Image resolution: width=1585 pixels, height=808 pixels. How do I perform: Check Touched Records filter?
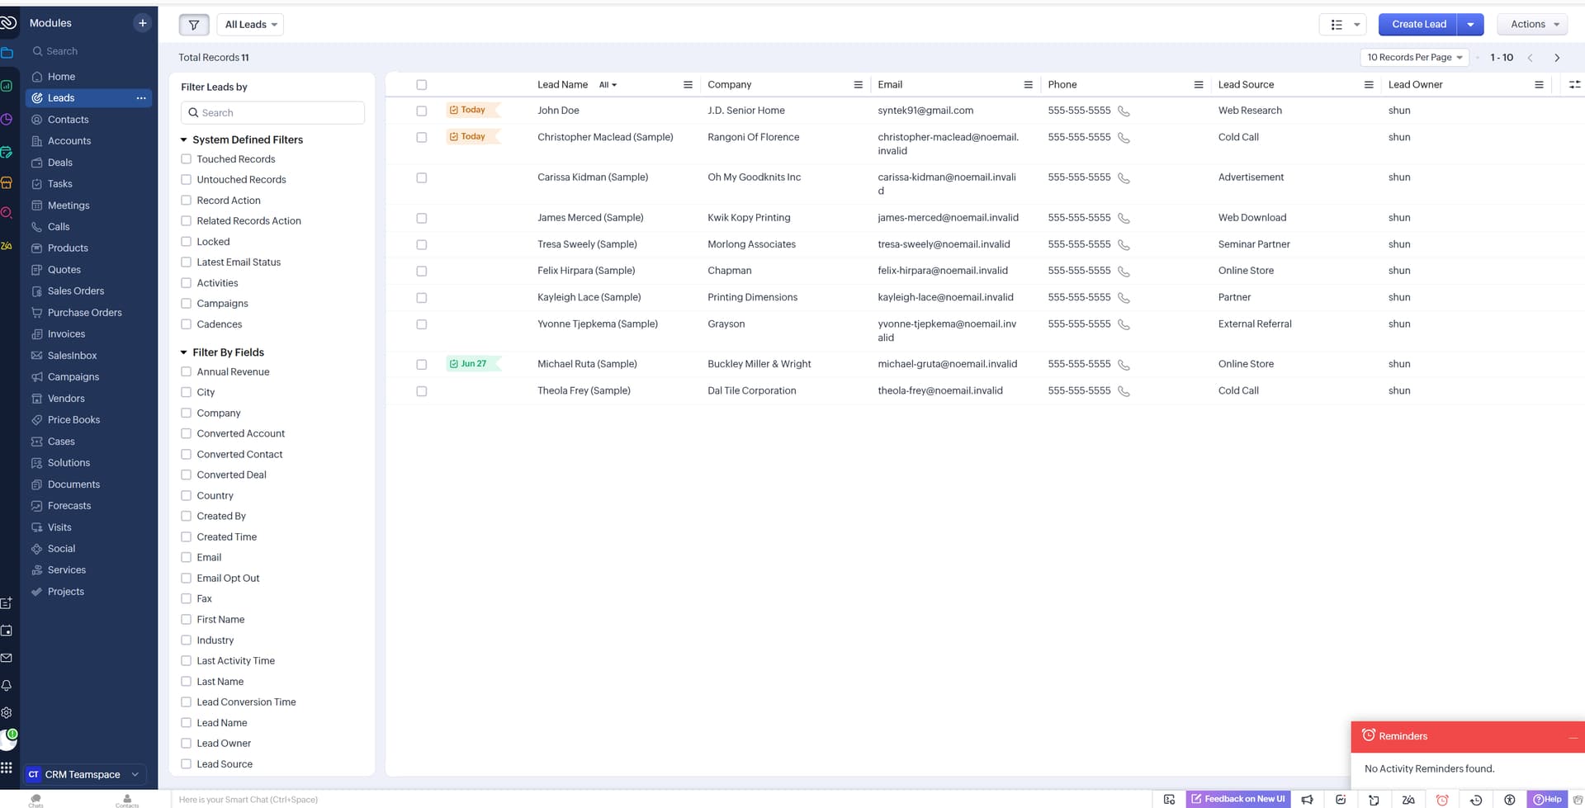(186, 158)
